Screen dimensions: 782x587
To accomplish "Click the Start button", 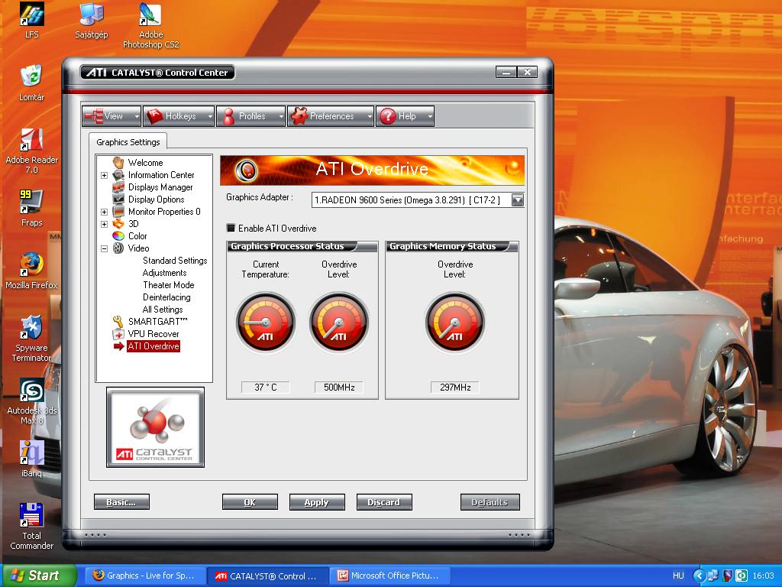I will 39,576.
